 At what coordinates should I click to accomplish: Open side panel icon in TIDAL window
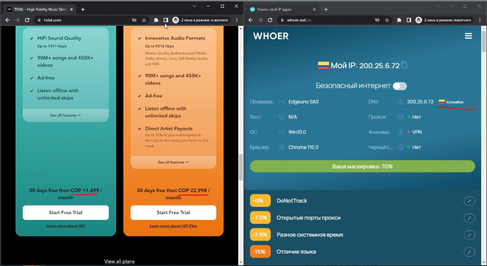[x=166, y=20]
